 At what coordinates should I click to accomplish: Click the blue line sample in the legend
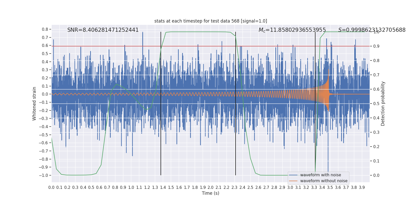pyautogui.click(x=293, y=175)
